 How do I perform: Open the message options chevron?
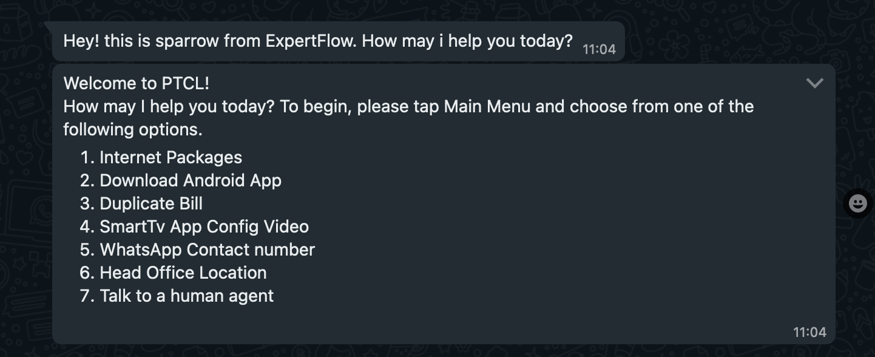814,83
